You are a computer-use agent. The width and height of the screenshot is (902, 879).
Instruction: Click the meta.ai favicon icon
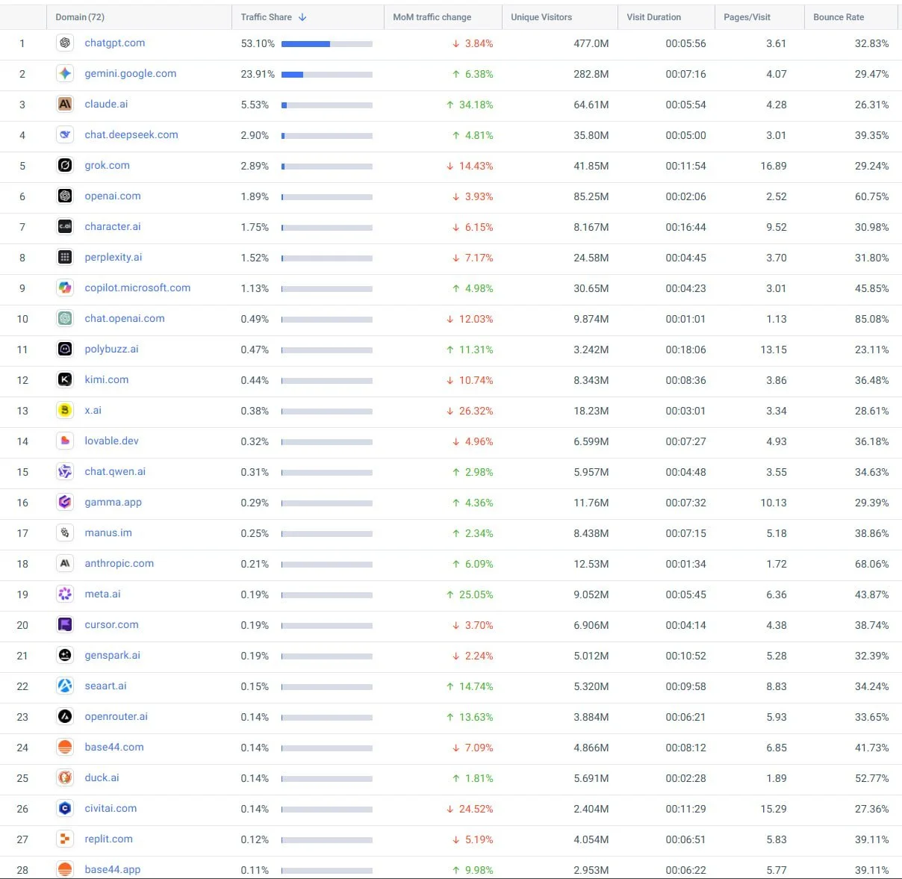pyautogui.click(x=65, y=594)
